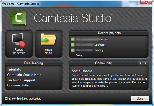Image resolution: width=154 pixels, height=106 pixels.
Task: Open the first recent project's green icon
Action: 73,39
